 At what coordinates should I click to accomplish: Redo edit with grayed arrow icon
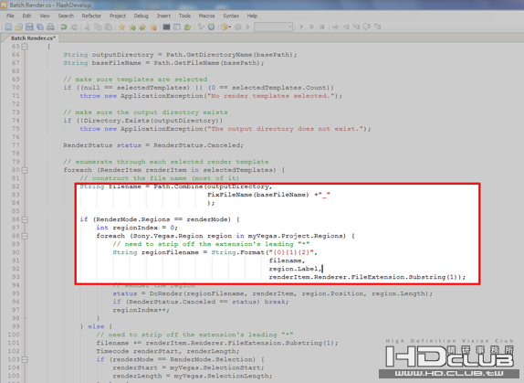coord(74,27)
